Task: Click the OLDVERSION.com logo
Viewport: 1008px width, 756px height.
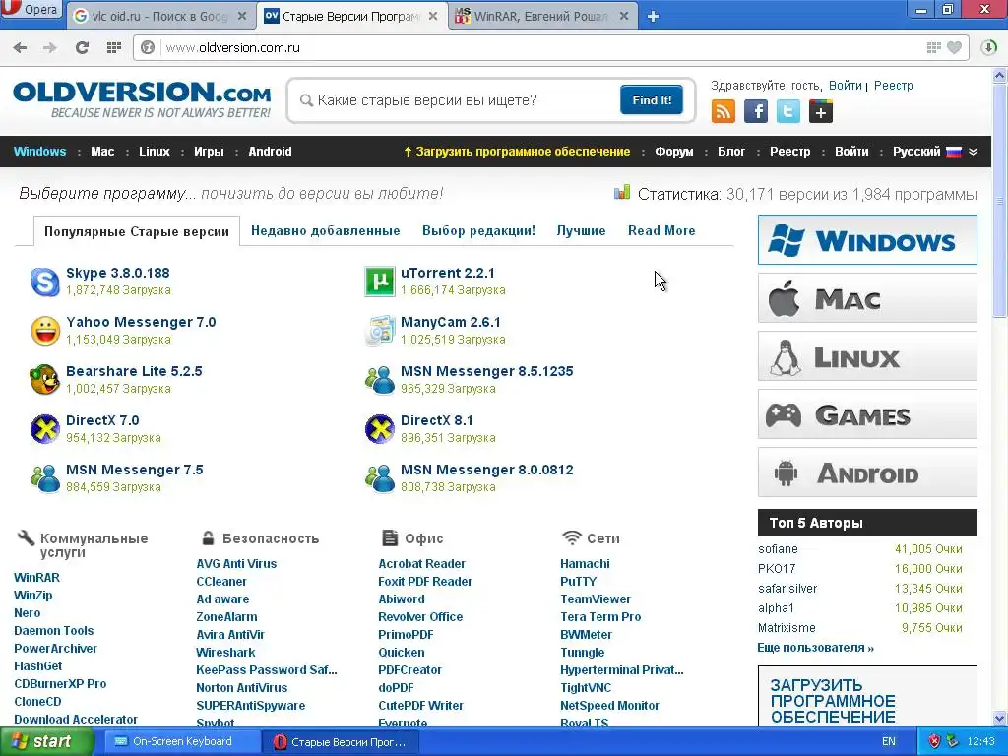Action: (142, 99)
